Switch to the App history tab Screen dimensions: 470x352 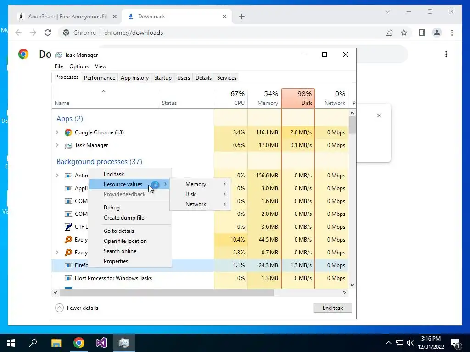pyautogui.click(x=134, y=78)
